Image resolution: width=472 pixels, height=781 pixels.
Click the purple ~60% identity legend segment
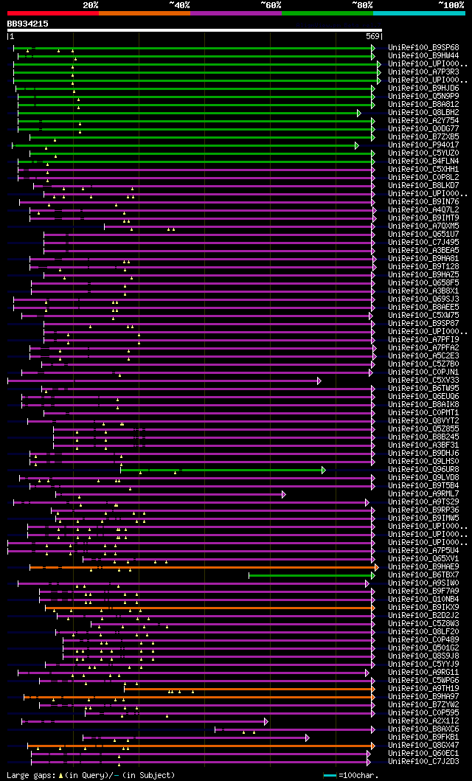[x=236, y=13]
